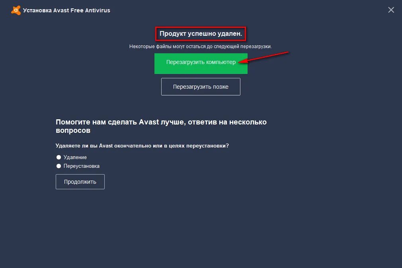Click the question 'Удаляете ли вы Avast окончательно'
The image size is (402, 268).
[x=142, y=146]
